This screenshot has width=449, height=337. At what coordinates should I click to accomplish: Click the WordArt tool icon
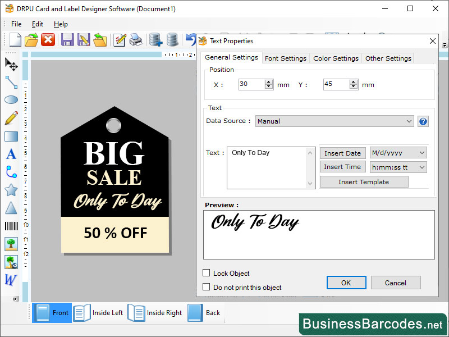(x=10, y=280)
